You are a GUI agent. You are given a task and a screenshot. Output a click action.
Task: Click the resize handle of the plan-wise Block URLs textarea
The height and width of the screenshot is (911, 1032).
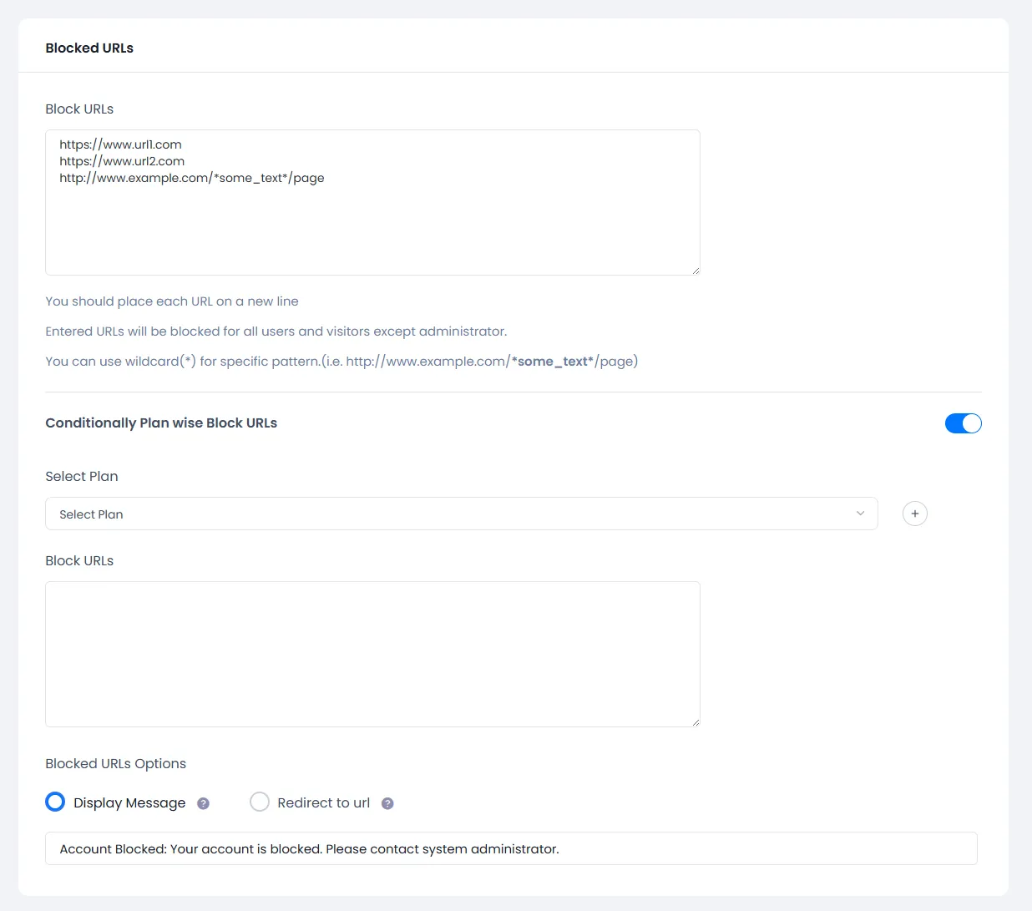(x=694, y=720)
